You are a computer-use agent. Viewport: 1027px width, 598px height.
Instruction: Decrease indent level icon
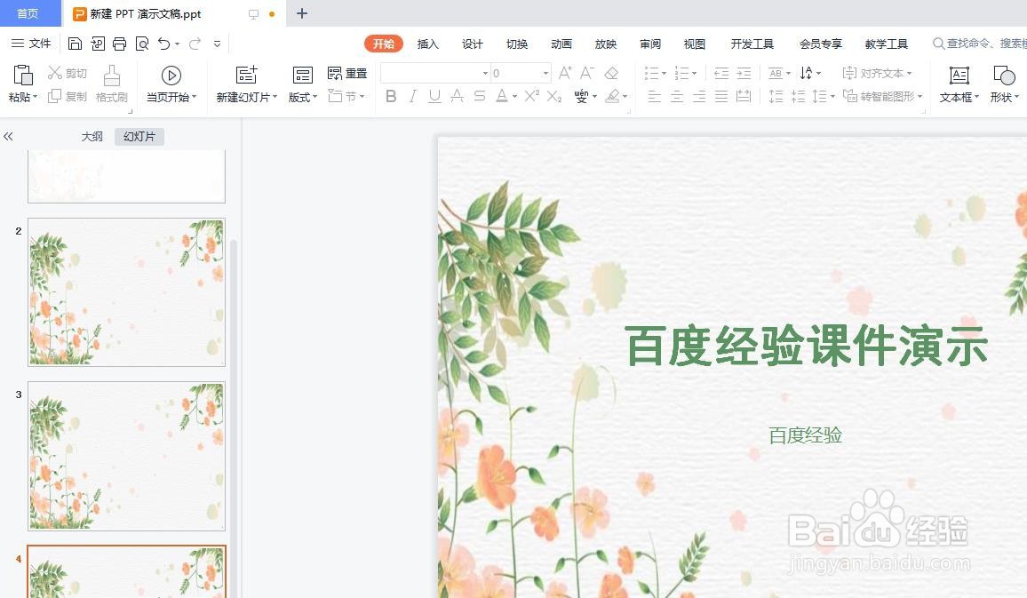coord(721,73)
